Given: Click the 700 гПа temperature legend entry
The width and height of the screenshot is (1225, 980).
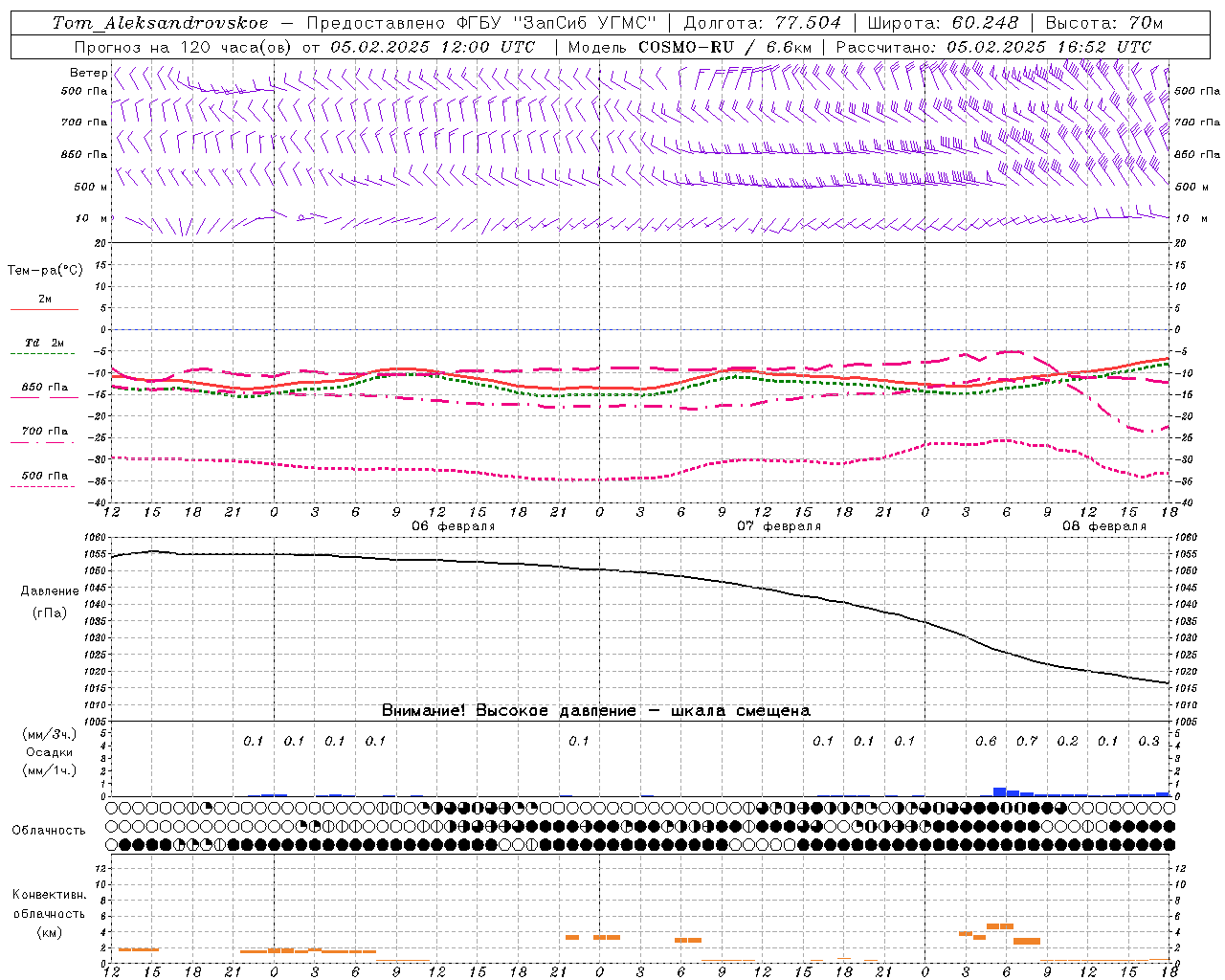Looking at the screenshot, I should pyautogui.click(x=45, y=432).
